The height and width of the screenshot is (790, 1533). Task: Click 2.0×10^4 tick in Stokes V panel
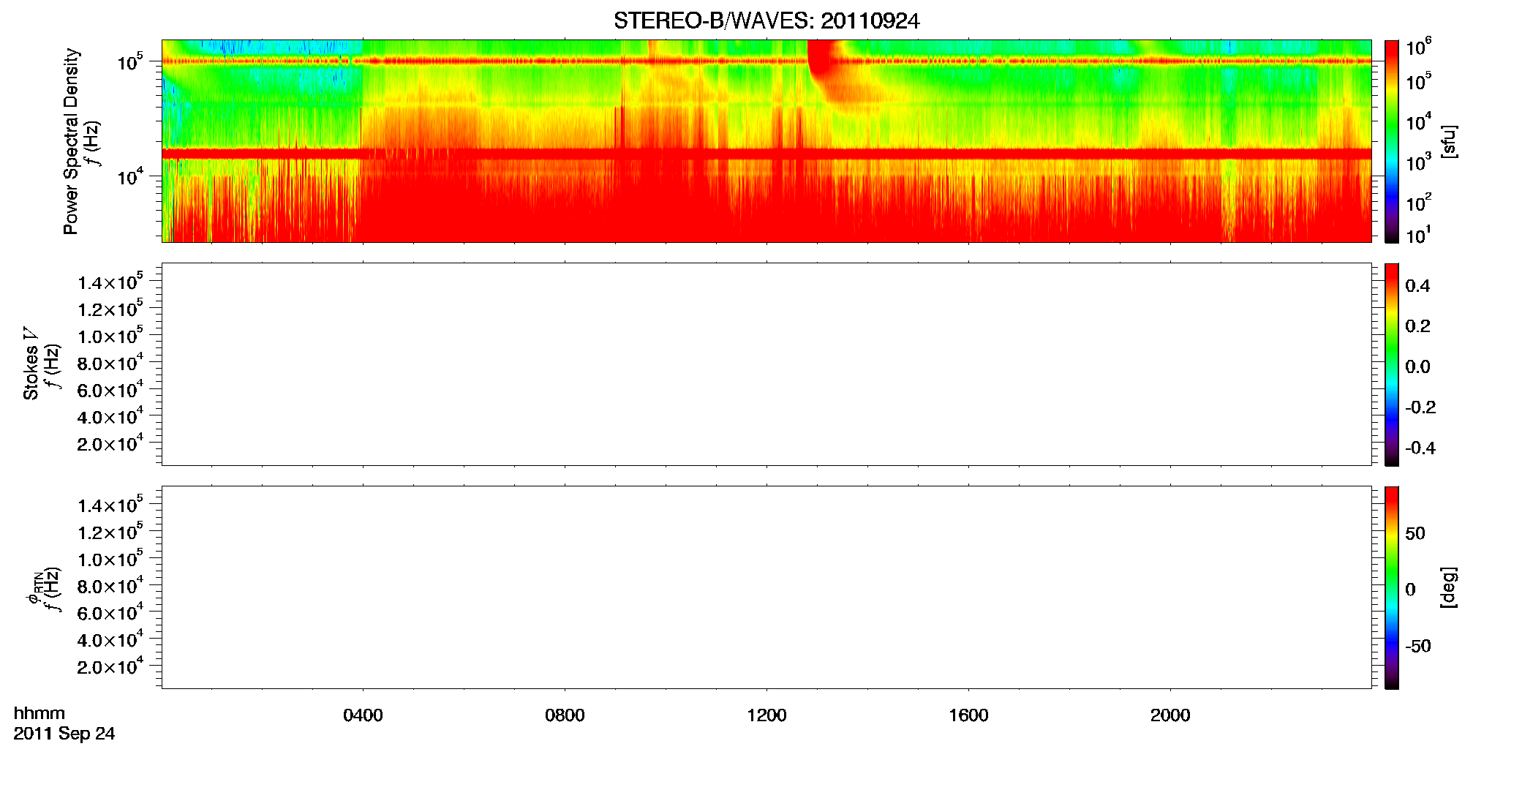(x=110, y=443)
